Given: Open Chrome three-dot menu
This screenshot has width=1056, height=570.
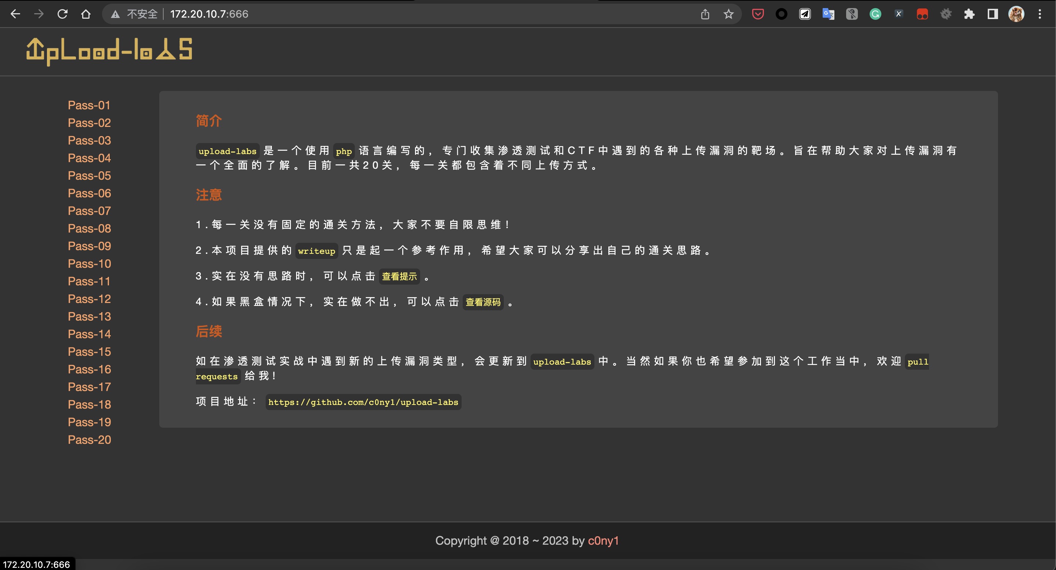Looking at the screenshot, I should pos(1039,14).
